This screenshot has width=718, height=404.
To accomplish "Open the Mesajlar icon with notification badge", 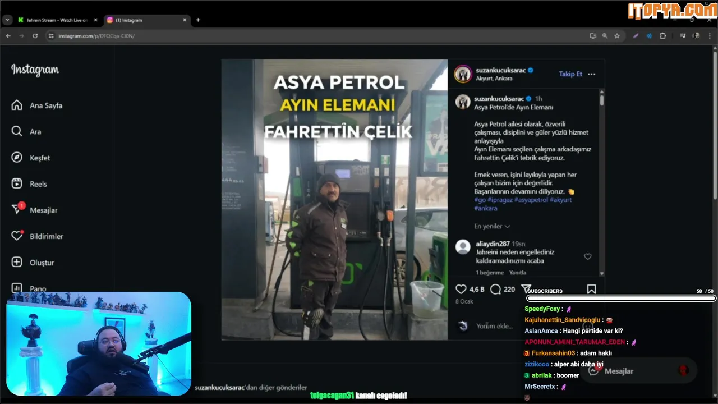I will [x=17, y=209].
